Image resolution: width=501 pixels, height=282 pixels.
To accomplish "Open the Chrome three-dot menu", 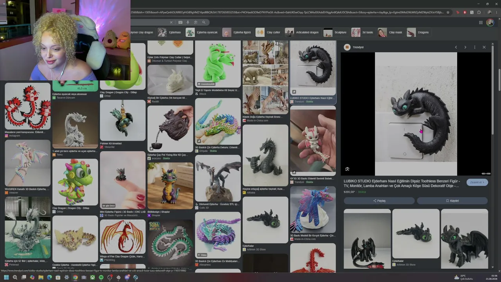I will tap(496, 12).
